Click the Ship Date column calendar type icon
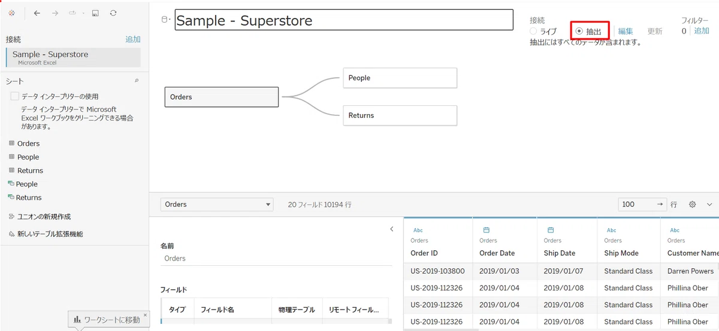The width and height of the screenshot is (719, 331). (551, 229)
